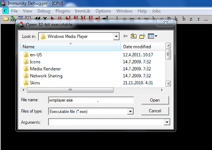Click the Immunity Debugger title bar icon
The height and width of the screenshot is (150, 212).
(x=3, y=3)
